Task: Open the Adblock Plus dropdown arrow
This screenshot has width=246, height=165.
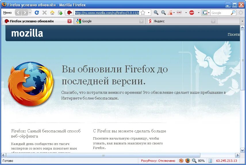Action: [199, 13]
